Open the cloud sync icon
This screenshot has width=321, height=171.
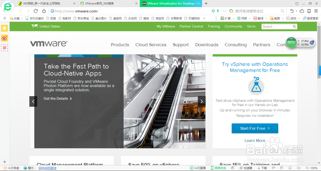pos(302,11)
